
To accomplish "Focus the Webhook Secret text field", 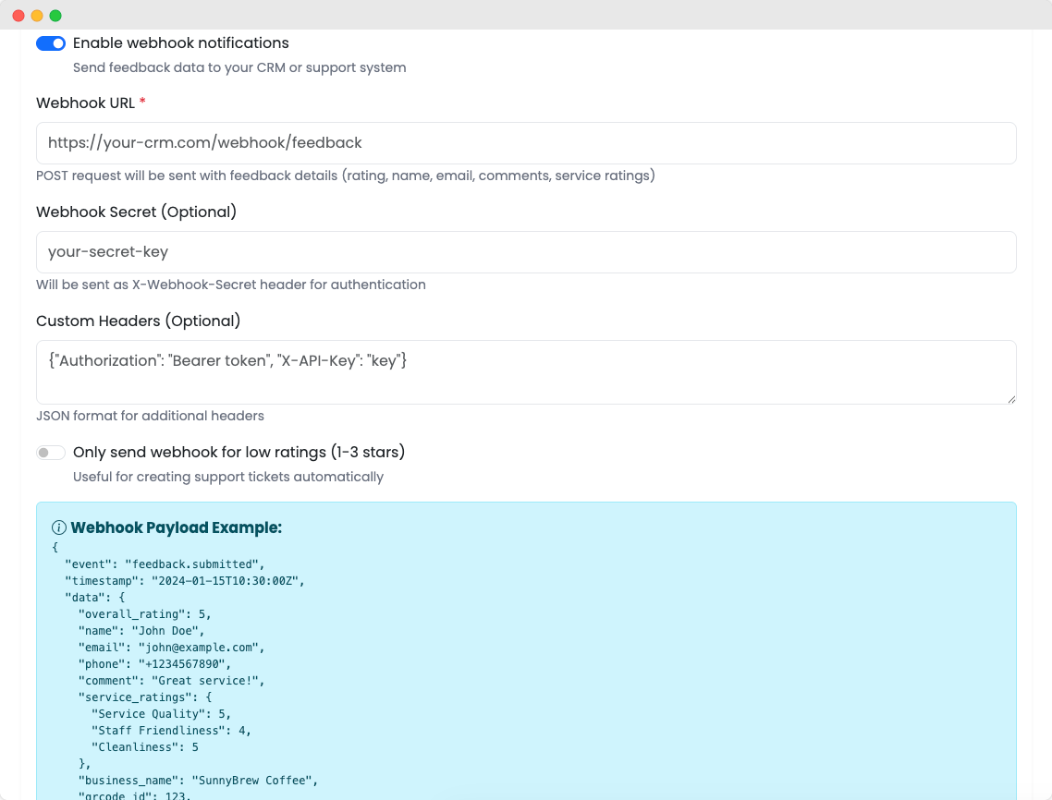I will (526, 252).
